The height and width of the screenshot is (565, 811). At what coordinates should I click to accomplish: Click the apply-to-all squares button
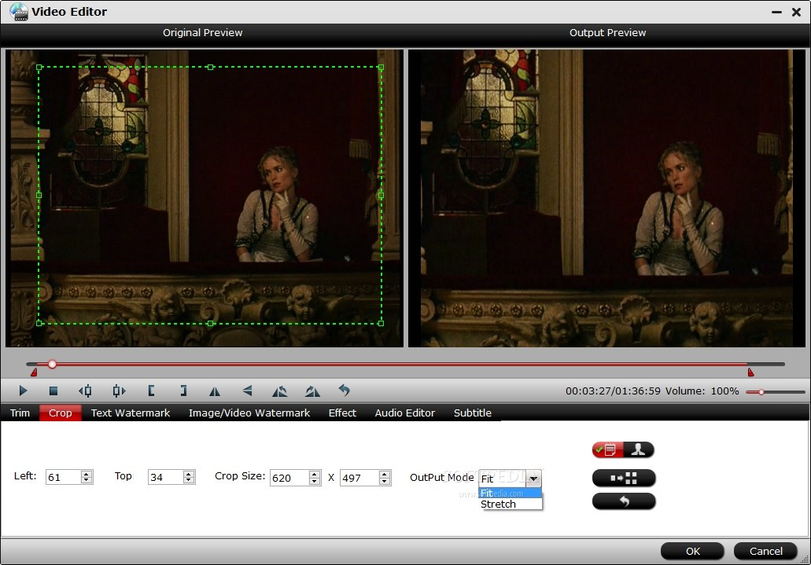pyautogui.click(x=624, y=478)
